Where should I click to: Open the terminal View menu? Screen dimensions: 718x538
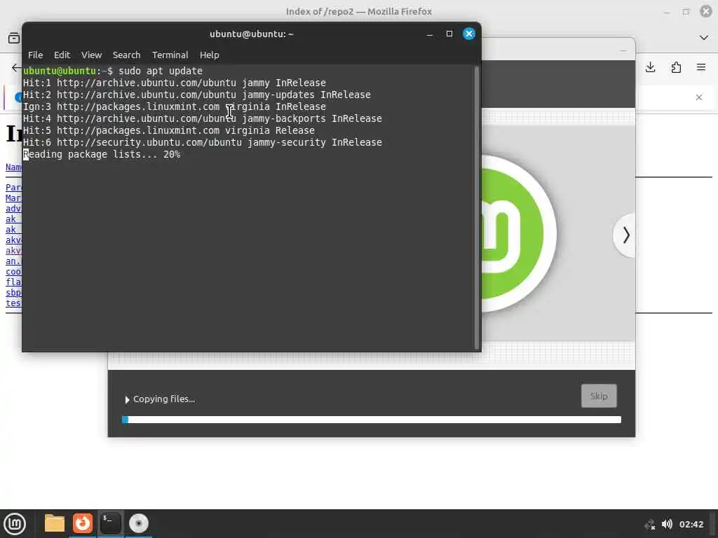pyautogui.click(x=92, y=55)
